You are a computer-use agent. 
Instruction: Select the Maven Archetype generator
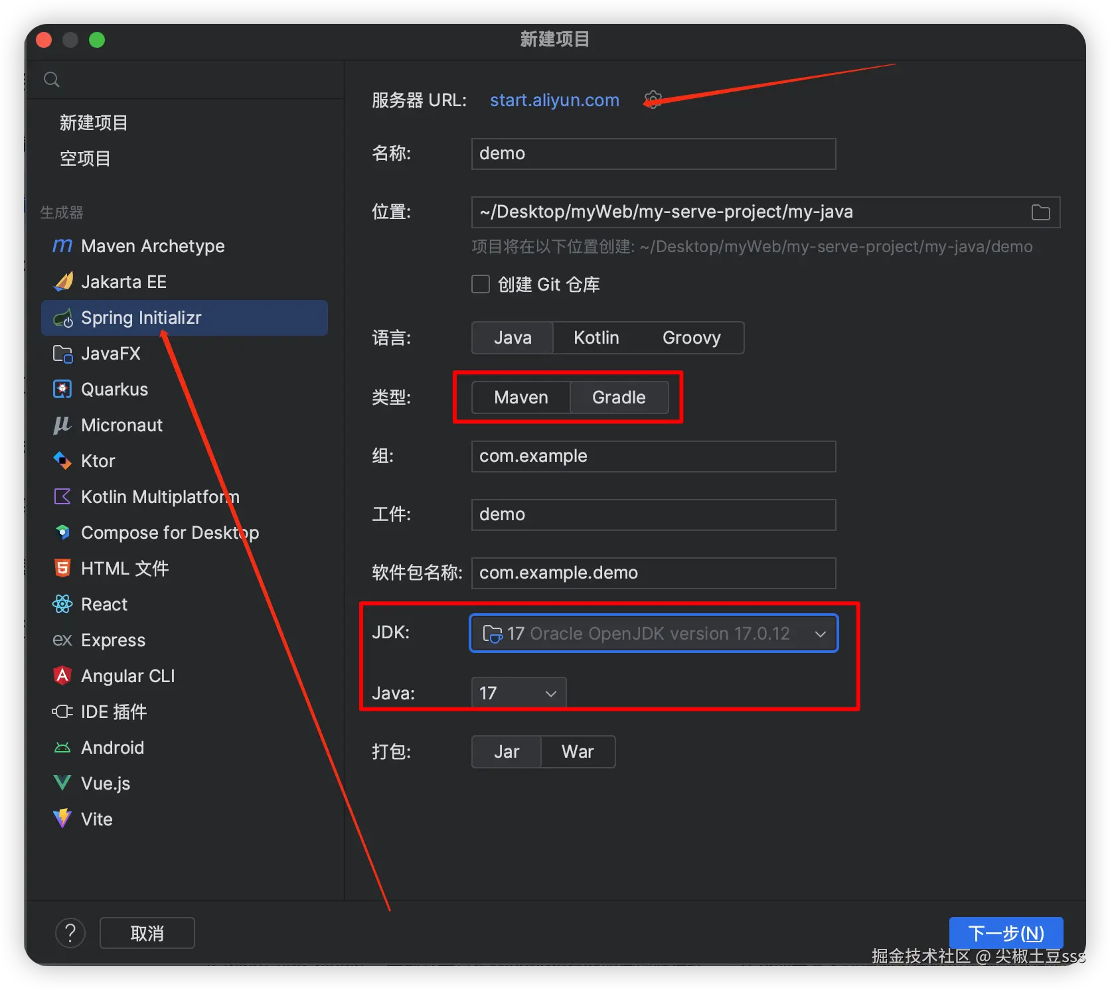pyautogui.click(x=185, y=246)
